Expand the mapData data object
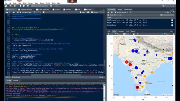Image resolution: width=180 pixels, height=101 pixels. [x=108, y=25]
